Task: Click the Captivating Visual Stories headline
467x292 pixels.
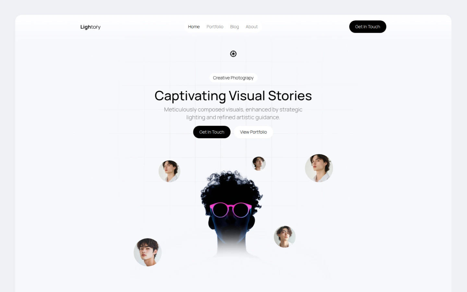Action: point(233,96)
